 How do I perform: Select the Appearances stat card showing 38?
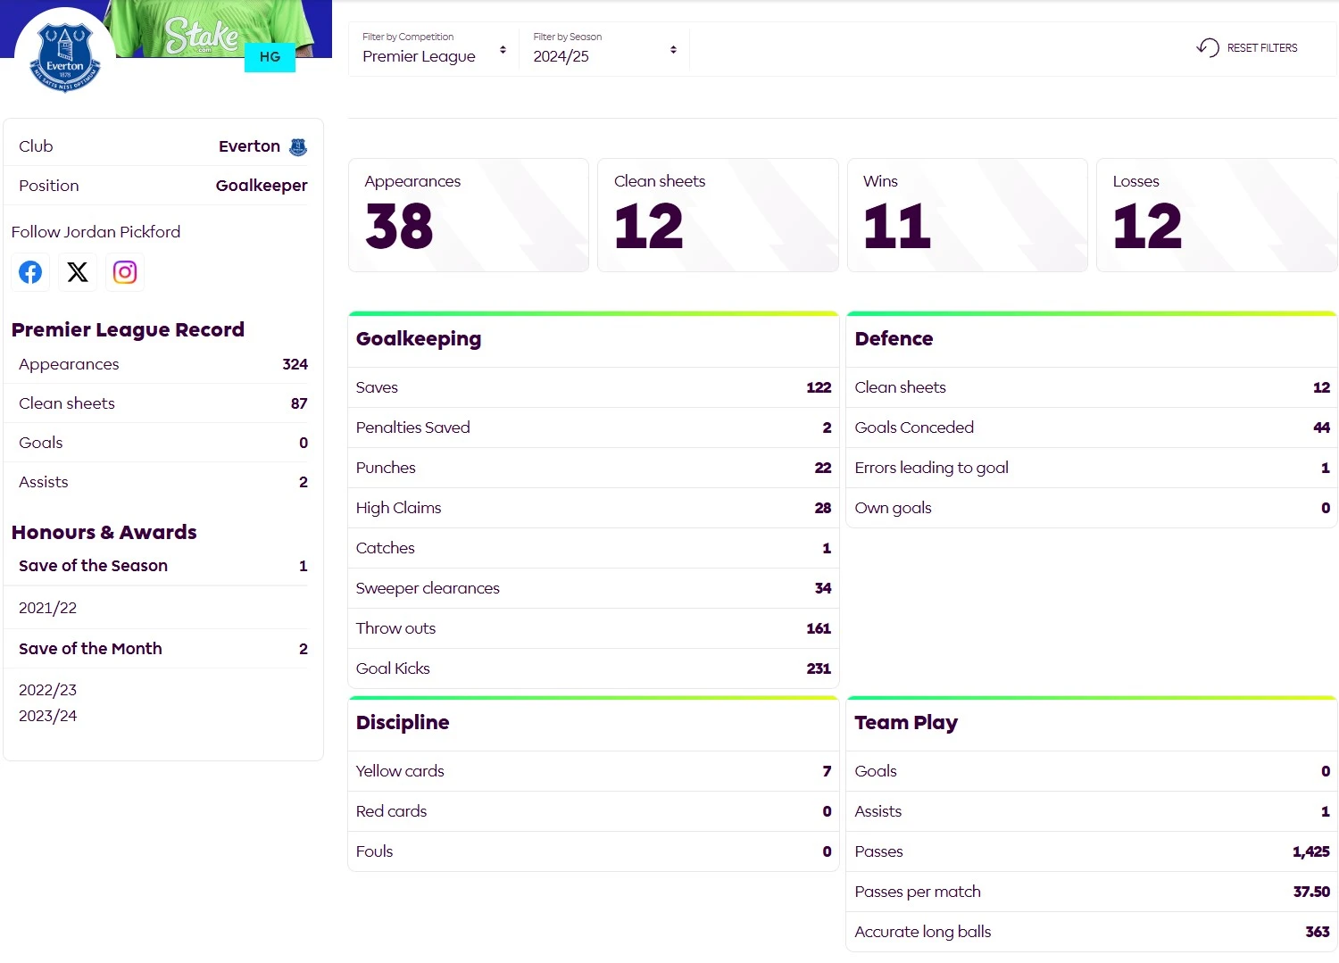click(x=468, y=215)
